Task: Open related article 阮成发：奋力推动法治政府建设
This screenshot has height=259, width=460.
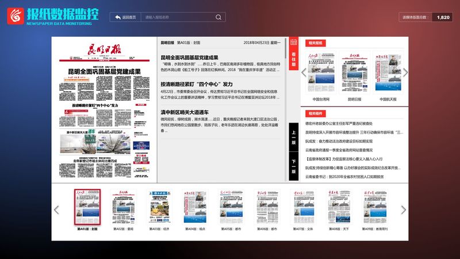Action: tap(339, 141)
